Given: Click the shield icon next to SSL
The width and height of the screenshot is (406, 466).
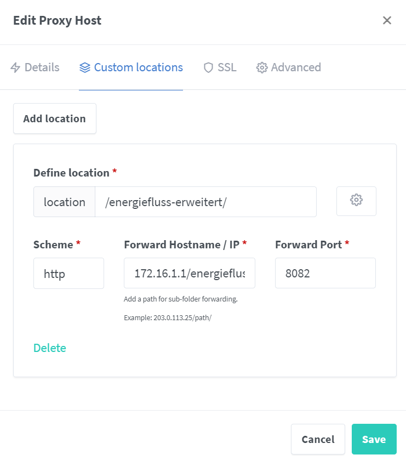Looking at the screenshot, I should pos(208,67).
